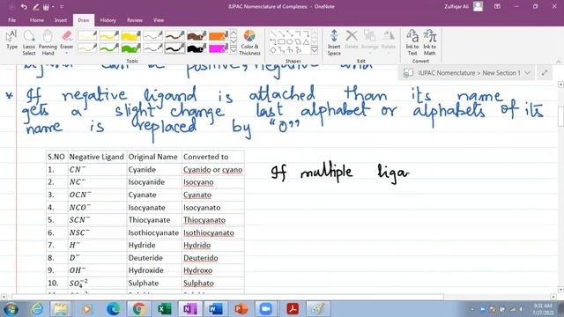Select the brown thick marker pen
Viewport: 564px width, 317px height.
pyautogui.click(x=197, y=35)
